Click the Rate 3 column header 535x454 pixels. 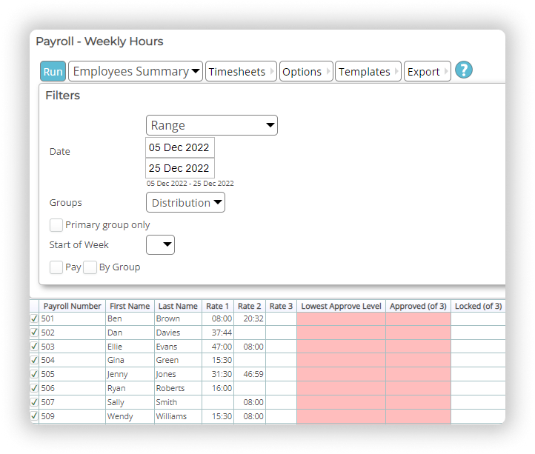coord(281,306)
